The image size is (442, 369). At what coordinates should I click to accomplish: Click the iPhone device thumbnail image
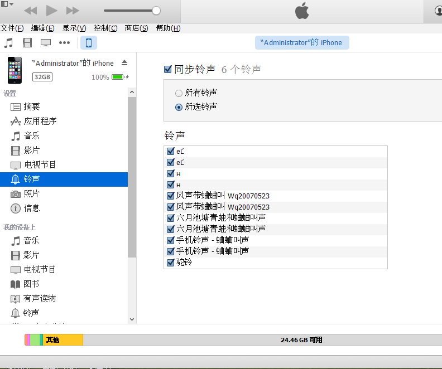(x=15, y=70)
